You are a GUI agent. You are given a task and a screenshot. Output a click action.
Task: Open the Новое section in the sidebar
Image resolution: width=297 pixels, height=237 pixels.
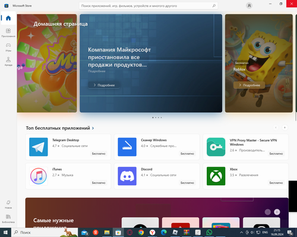click(8, 204)
